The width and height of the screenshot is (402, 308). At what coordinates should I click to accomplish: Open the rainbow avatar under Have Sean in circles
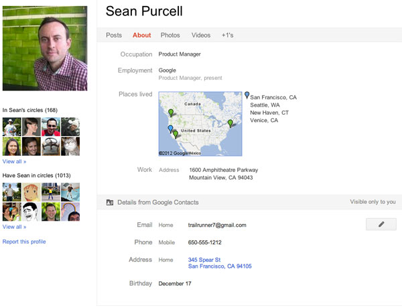click(70, 212)
